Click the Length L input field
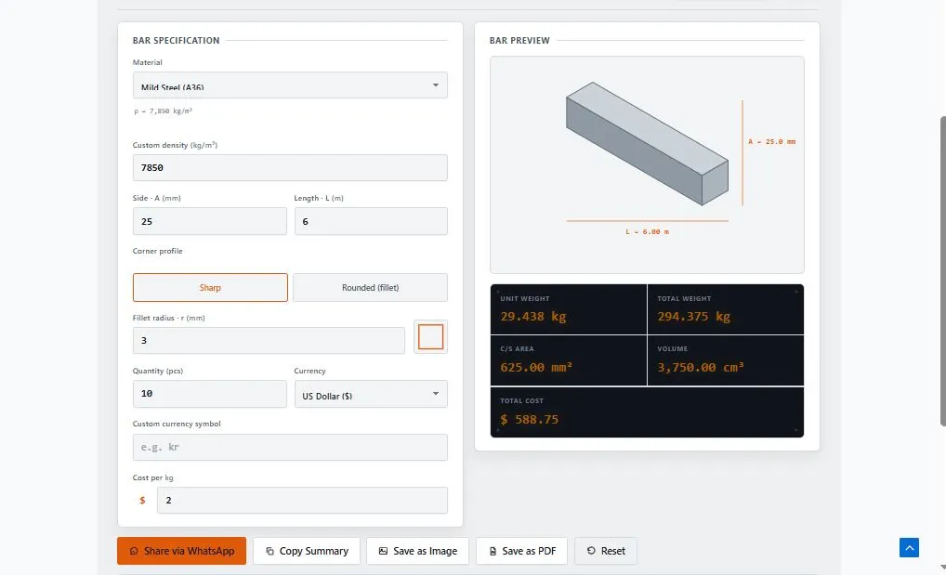This screenshot has height=575, width=946. (371, 221)
